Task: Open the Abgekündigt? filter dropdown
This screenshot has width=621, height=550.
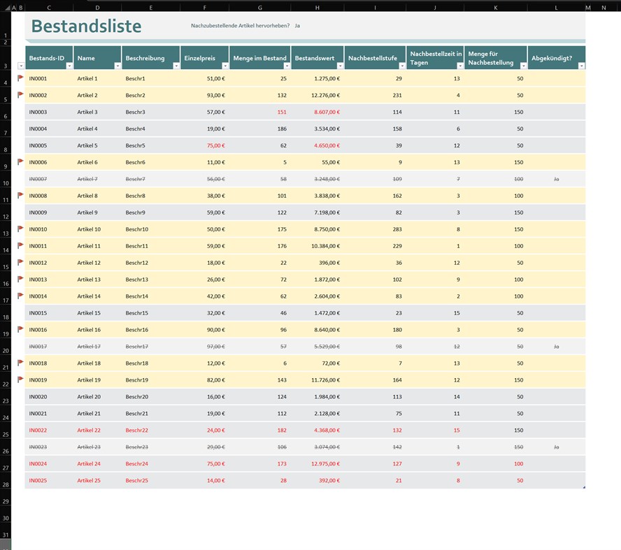Action: pyautogui.click(x=581, y=66)
